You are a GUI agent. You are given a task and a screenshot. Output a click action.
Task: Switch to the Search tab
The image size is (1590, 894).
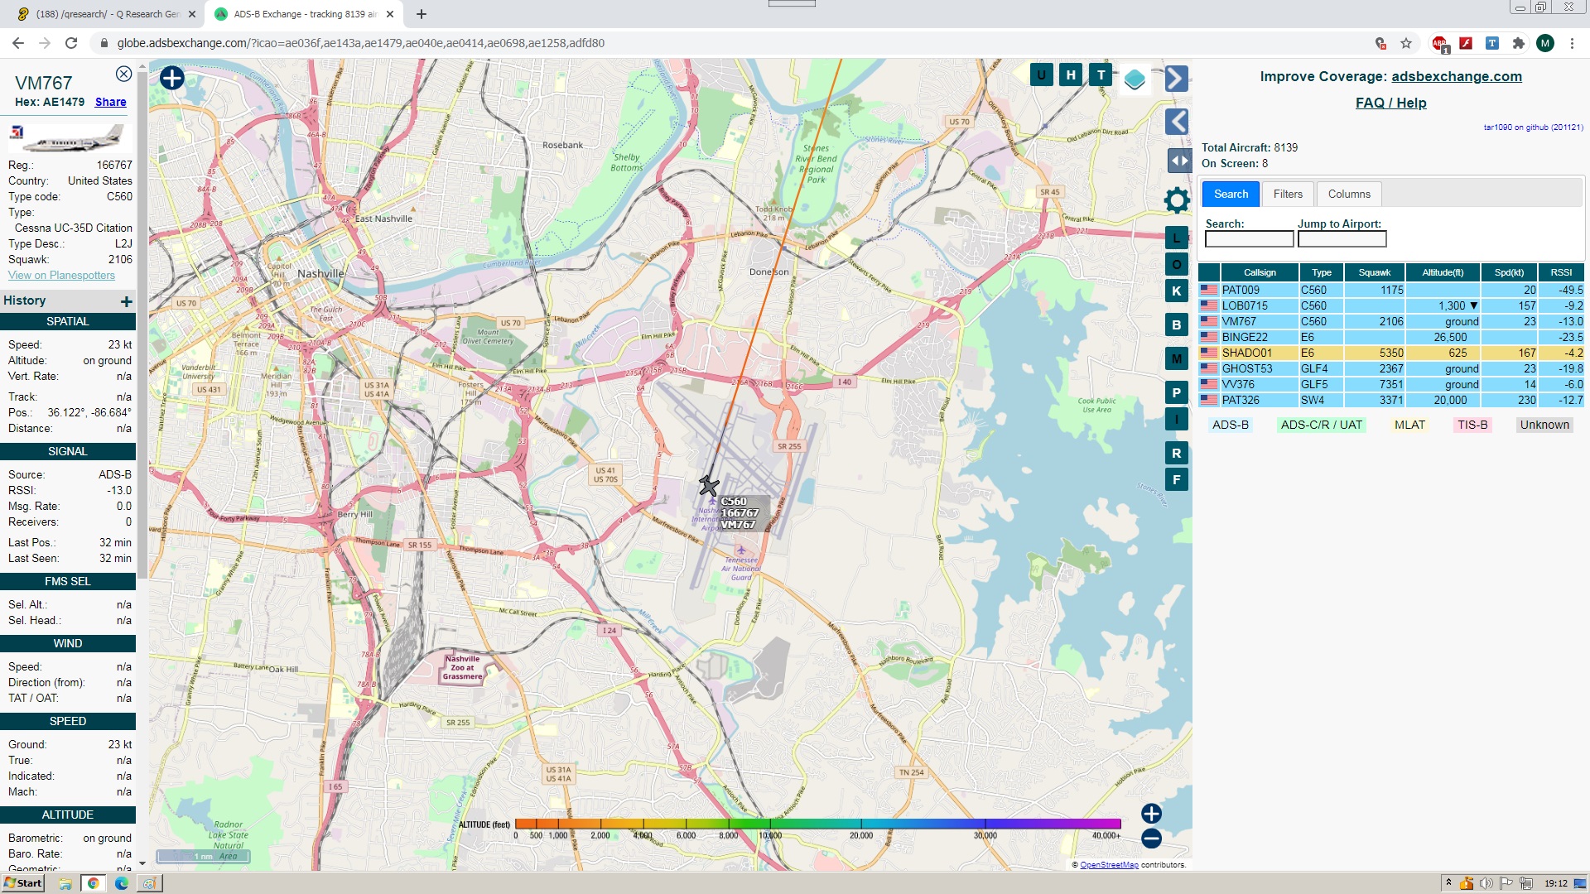coord(1231,194)
